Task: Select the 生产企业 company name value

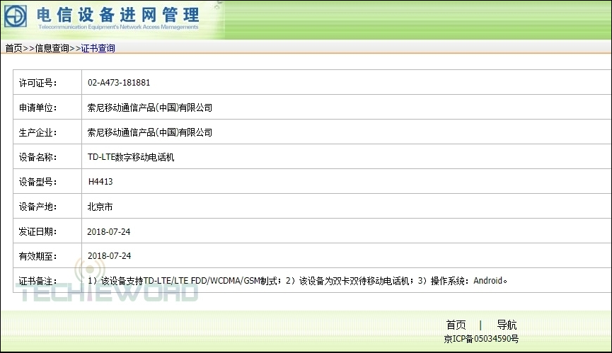Action: pyautogui.click(x=149, y=132)
